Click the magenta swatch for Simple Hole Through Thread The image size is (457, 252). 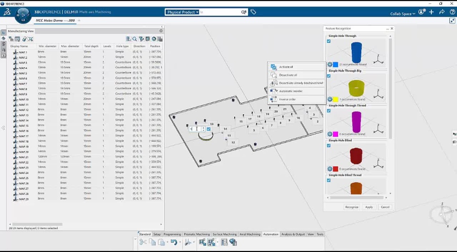[x=336, y=134]
